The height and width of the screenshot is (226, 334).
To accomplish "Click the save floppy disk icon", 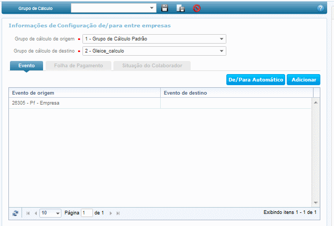I will 164,8.
